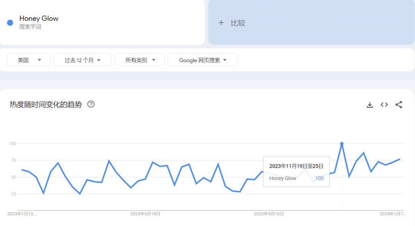This screenshot has width=415, height=226.
Task: Click the 2023年5月14日 axis label
Action: [145, 214]
